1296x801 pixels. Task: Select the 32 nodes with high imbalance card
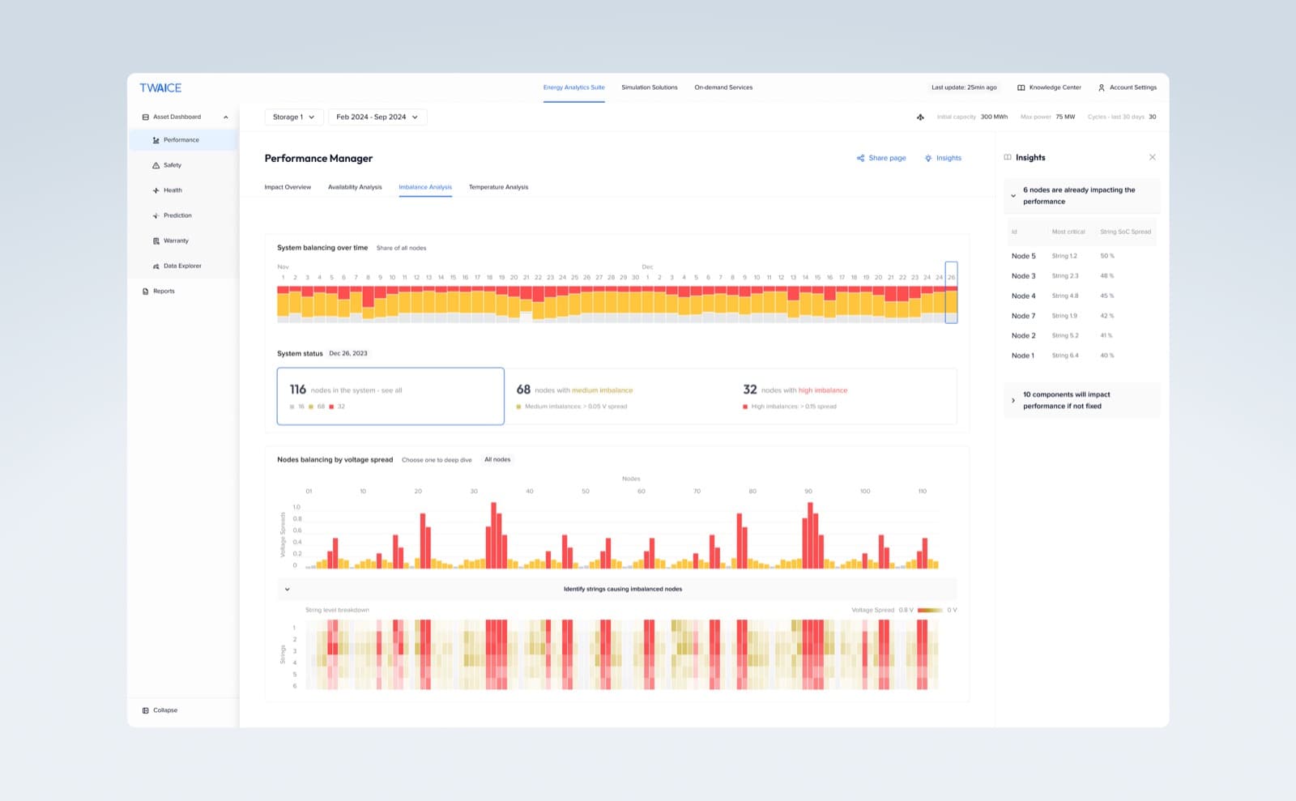point(843,396)
